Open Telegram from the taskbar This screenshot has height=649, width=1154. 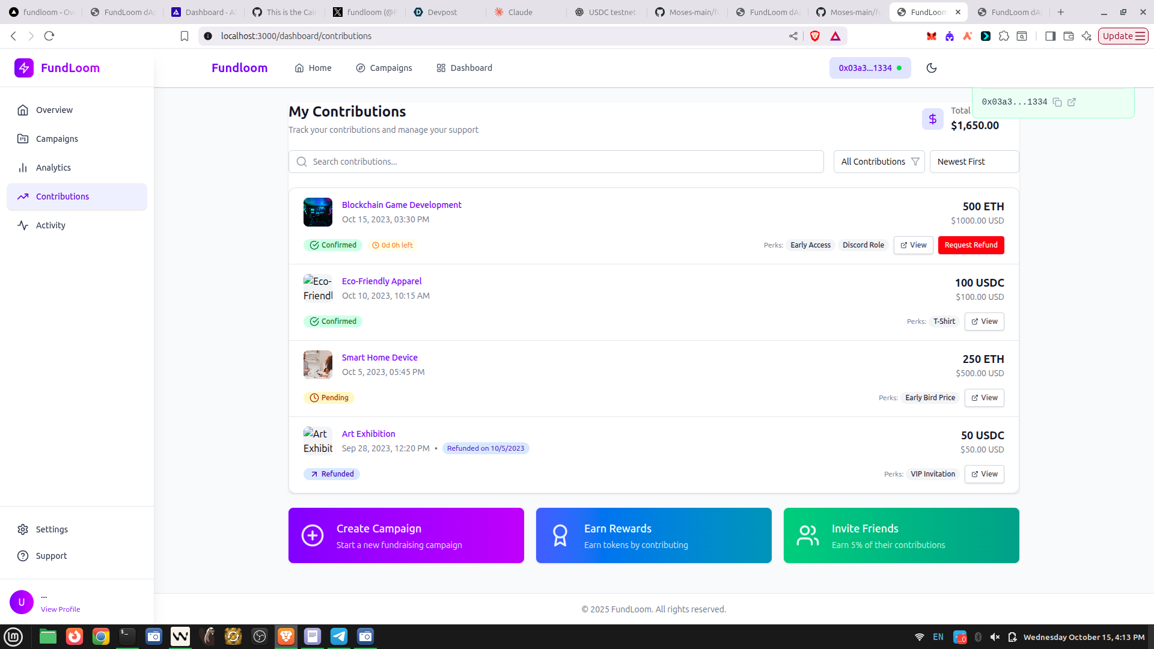pos(339,636)
